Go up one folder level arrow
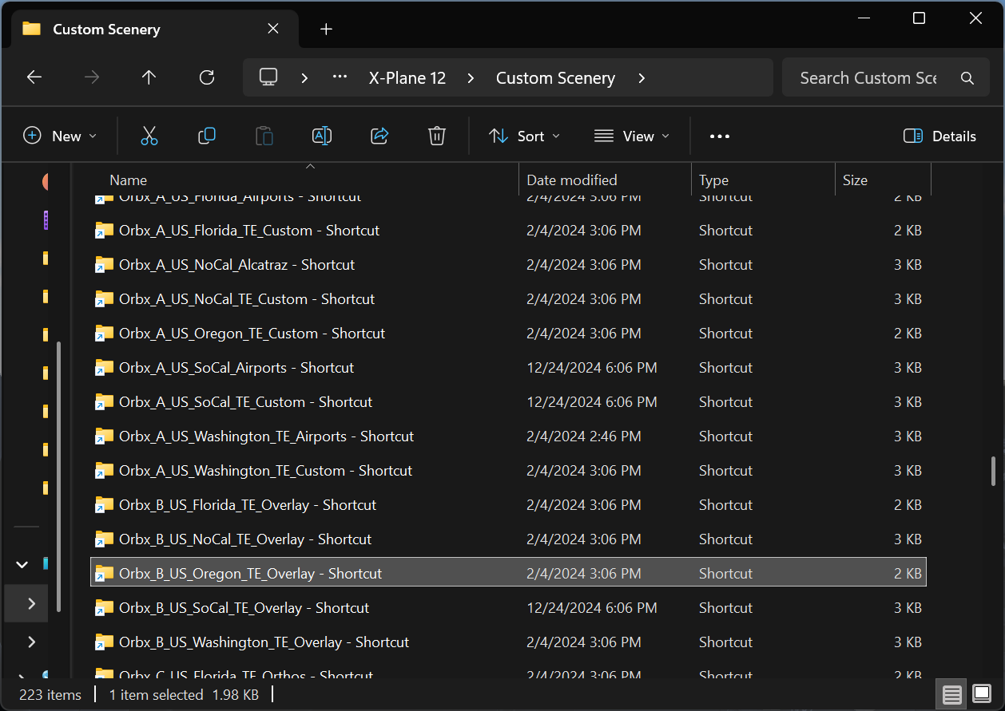The image size is (1005, 711). click(149, 77)
